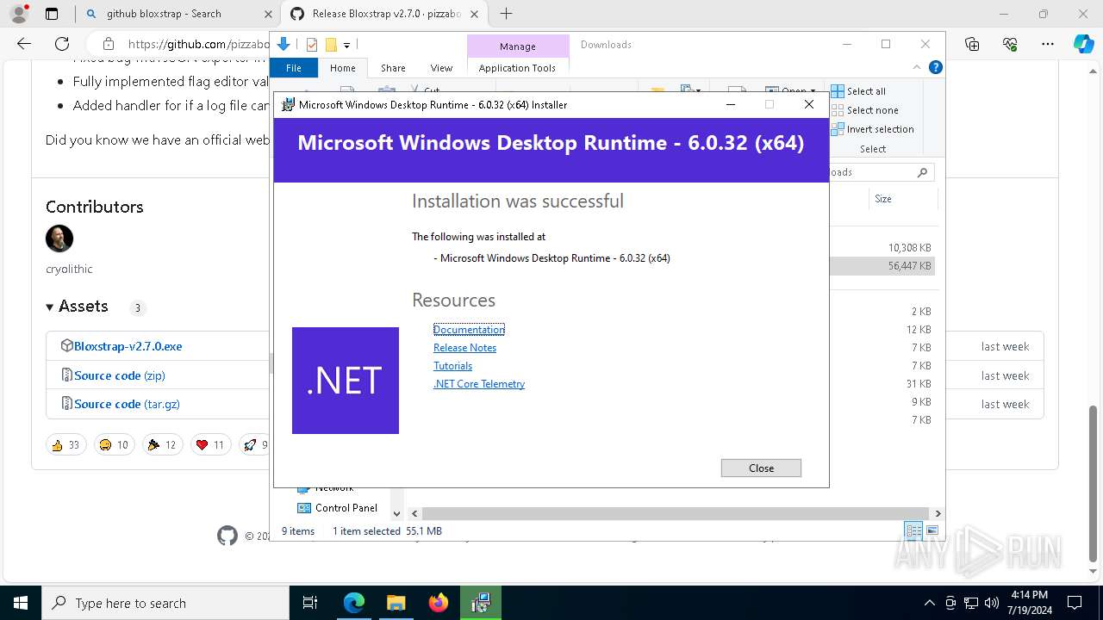This screenshot has height=620, width=1103.
Task: Open Edge Settings and more menu
Action: click(x=1048, y=44)
